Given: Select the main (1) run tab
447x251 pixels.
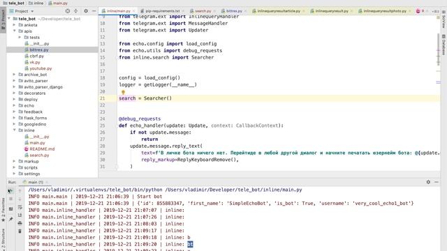Looking at the screenshot, I should 36,182.
